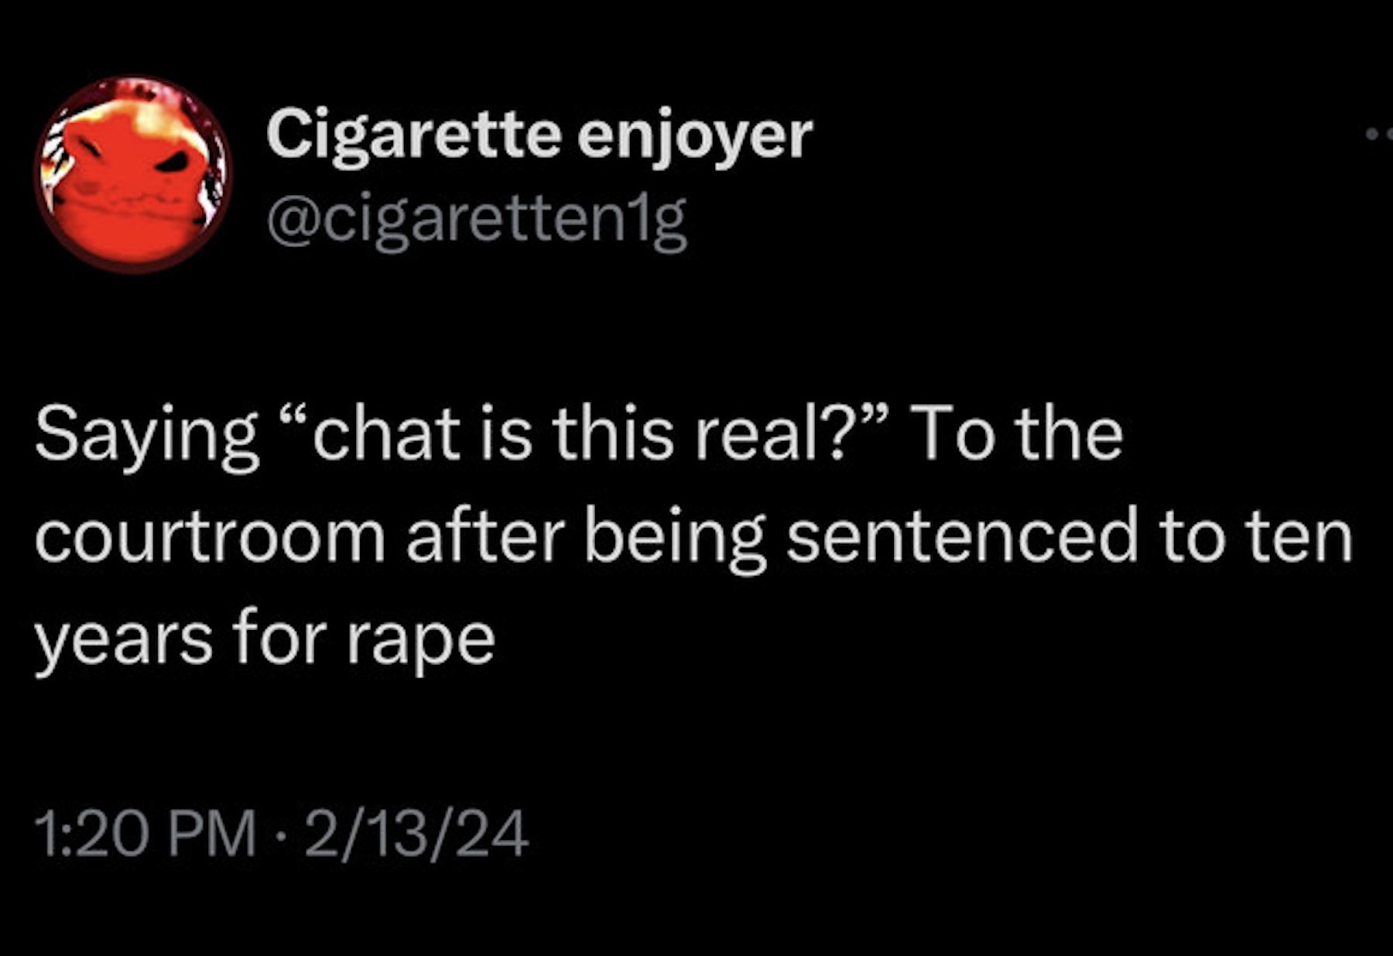This screenshot has height=956, width=1393.
Task: Click the 2/13/24 post date
Action: (x=416, y=834)
